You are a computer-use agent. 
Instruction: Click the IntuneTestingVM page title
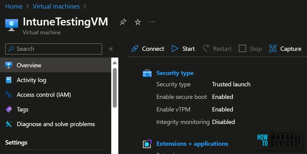click(x=65, y=22)
